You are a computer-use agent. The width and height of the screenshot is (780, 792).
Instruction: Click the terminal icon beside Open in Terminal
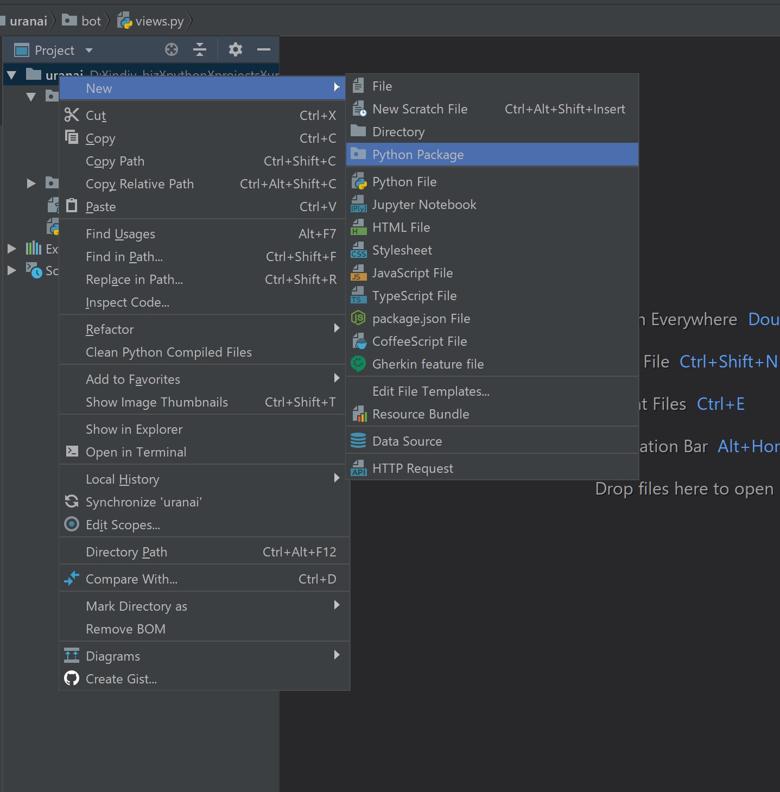[71, 451]
